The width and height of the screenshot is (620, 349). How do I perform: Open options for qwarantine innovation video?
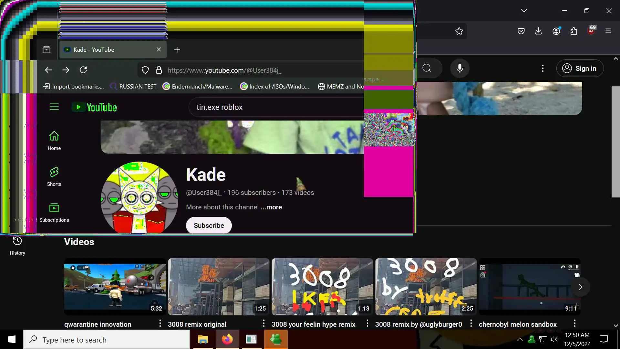160,323
